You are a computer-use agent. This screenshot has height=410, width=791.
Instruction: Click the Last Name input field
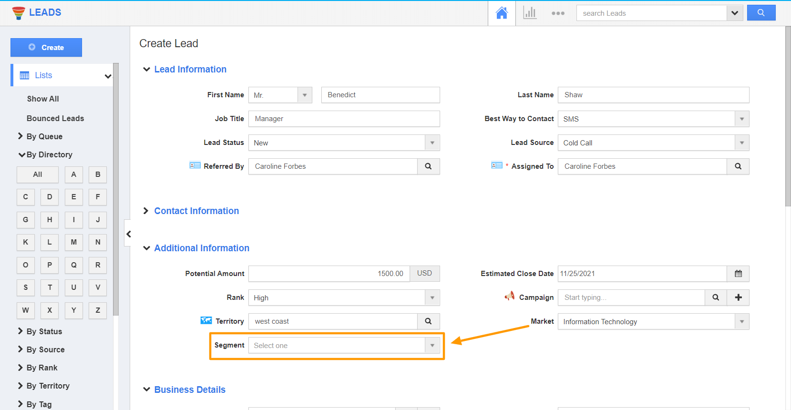tap(653, 95)
